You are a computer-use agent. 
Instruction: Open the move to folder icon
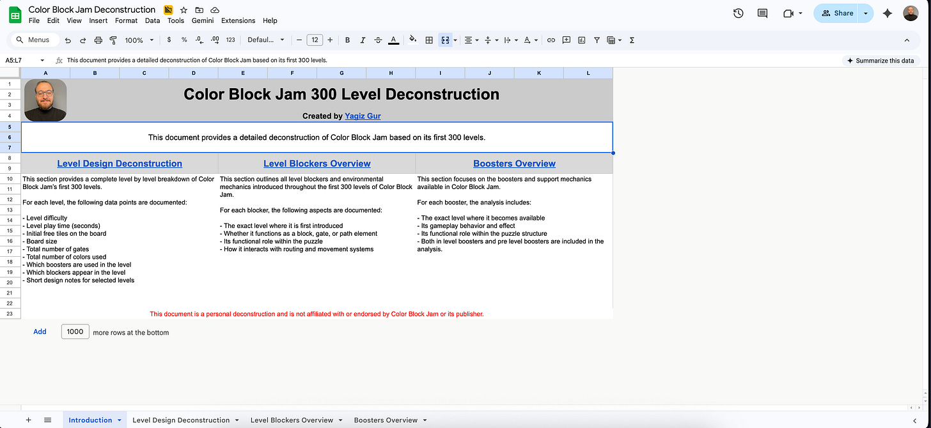199,10
